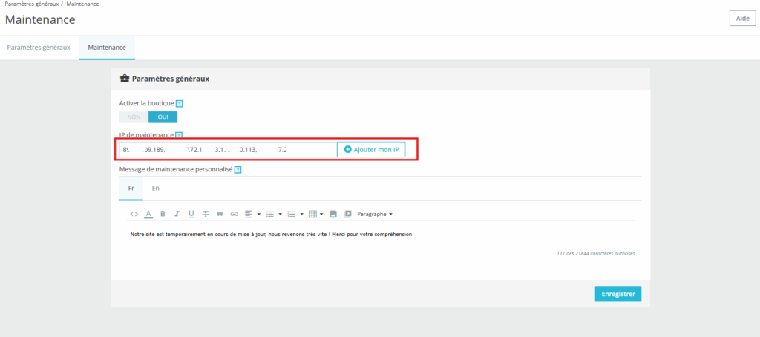Open the source code view icon
This screenshot has height=337, width=760.
134,214
